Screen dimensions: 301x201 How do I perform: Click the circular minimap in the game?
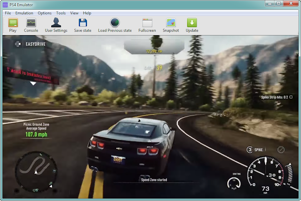pyautogui.click(x=36, y=171)
